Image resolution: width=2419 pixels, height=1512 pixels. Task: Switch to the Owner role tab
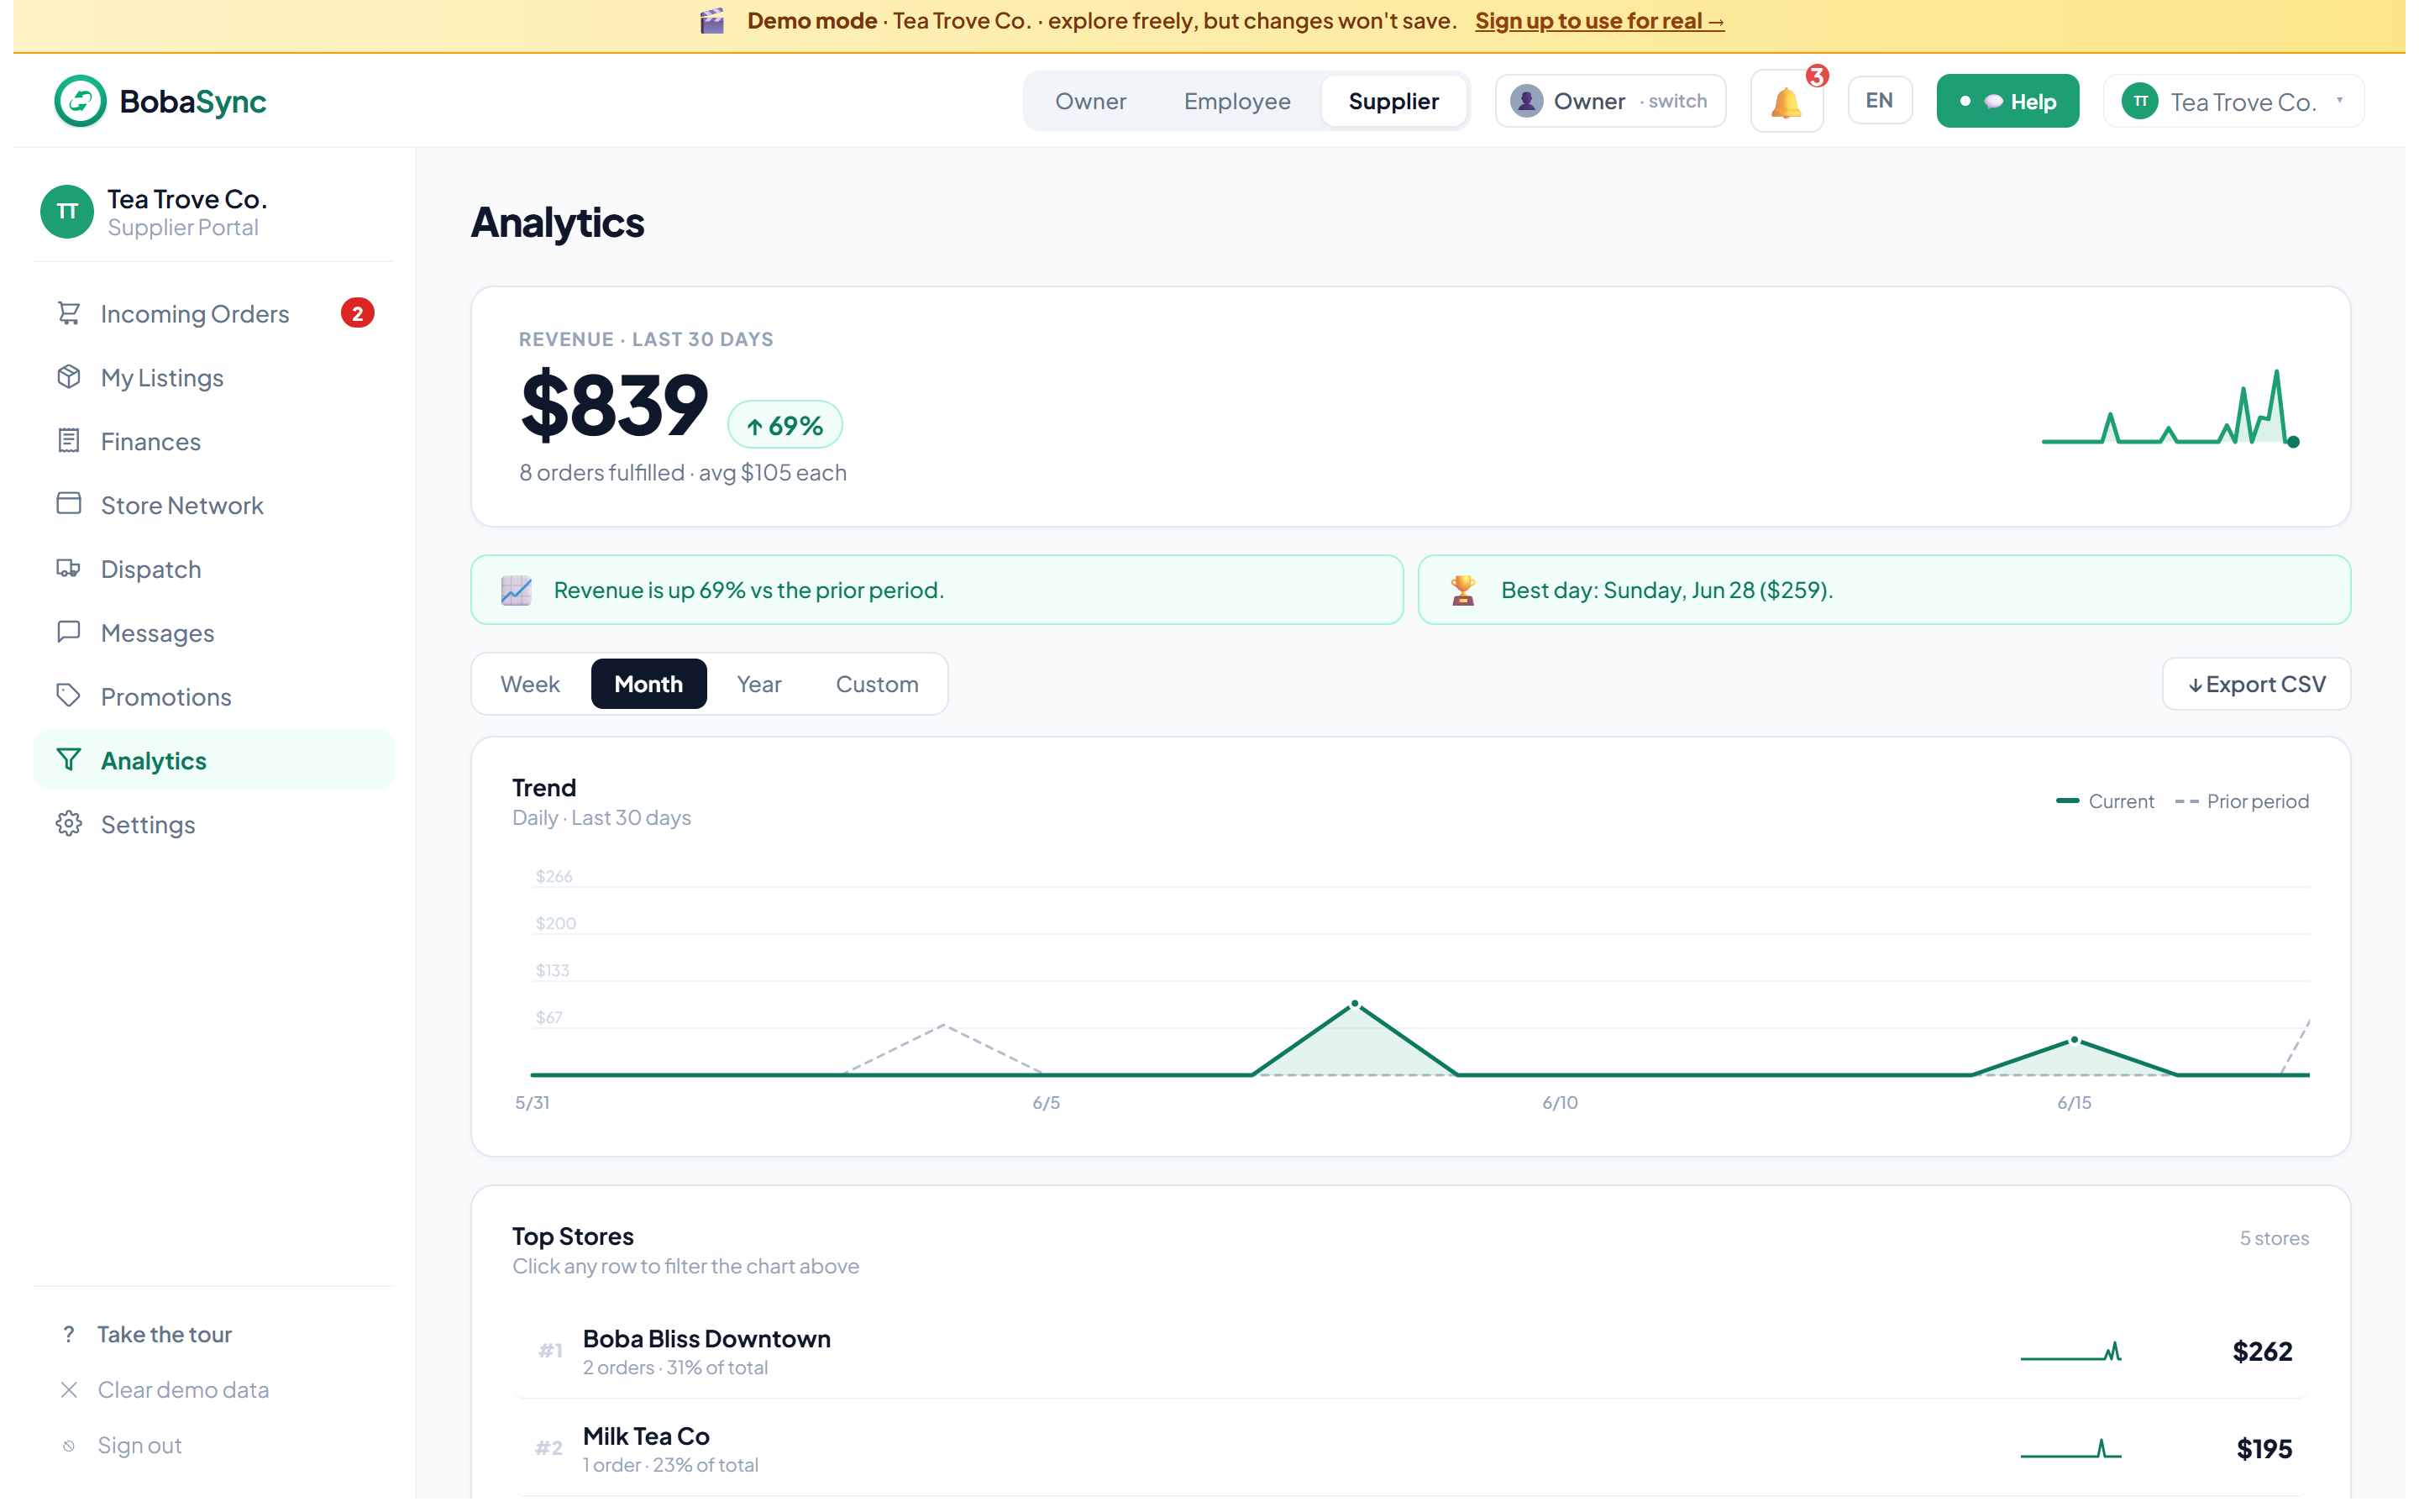(x=1090, y=101)
